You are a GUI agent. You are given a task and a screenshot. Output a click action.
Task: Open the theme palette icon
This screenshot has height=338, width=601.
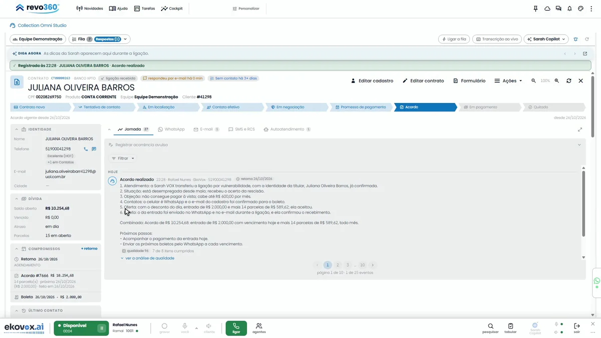click(x=581, y=8)
